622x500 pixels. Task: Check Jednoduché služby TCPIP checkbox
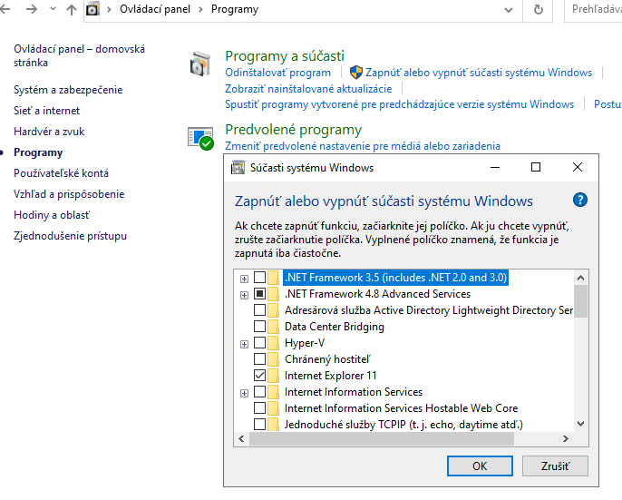(x=260, y=424)
